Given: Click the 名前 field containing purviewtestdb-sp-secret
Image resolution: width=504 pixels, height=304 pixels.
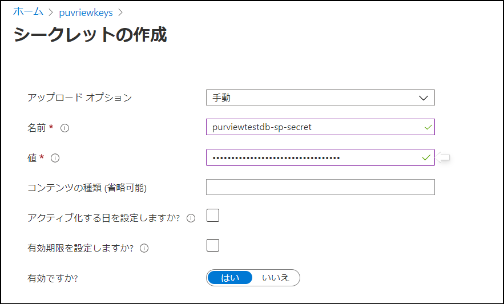Looking at the screenshot, I should pyautogui.click(x=320, y=127).
